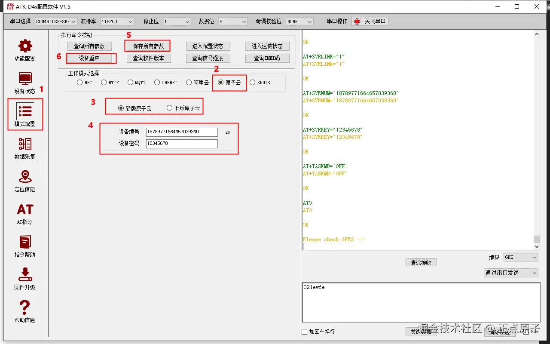
Task: Click the 进入配置状态 button
Action: coord(208,46)
